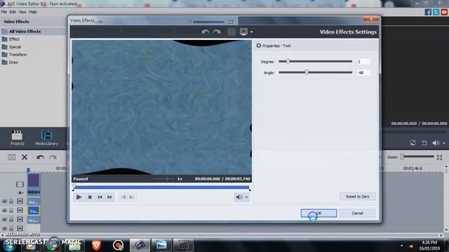Redo using the timeline toolbar arrow

[53, 157]
